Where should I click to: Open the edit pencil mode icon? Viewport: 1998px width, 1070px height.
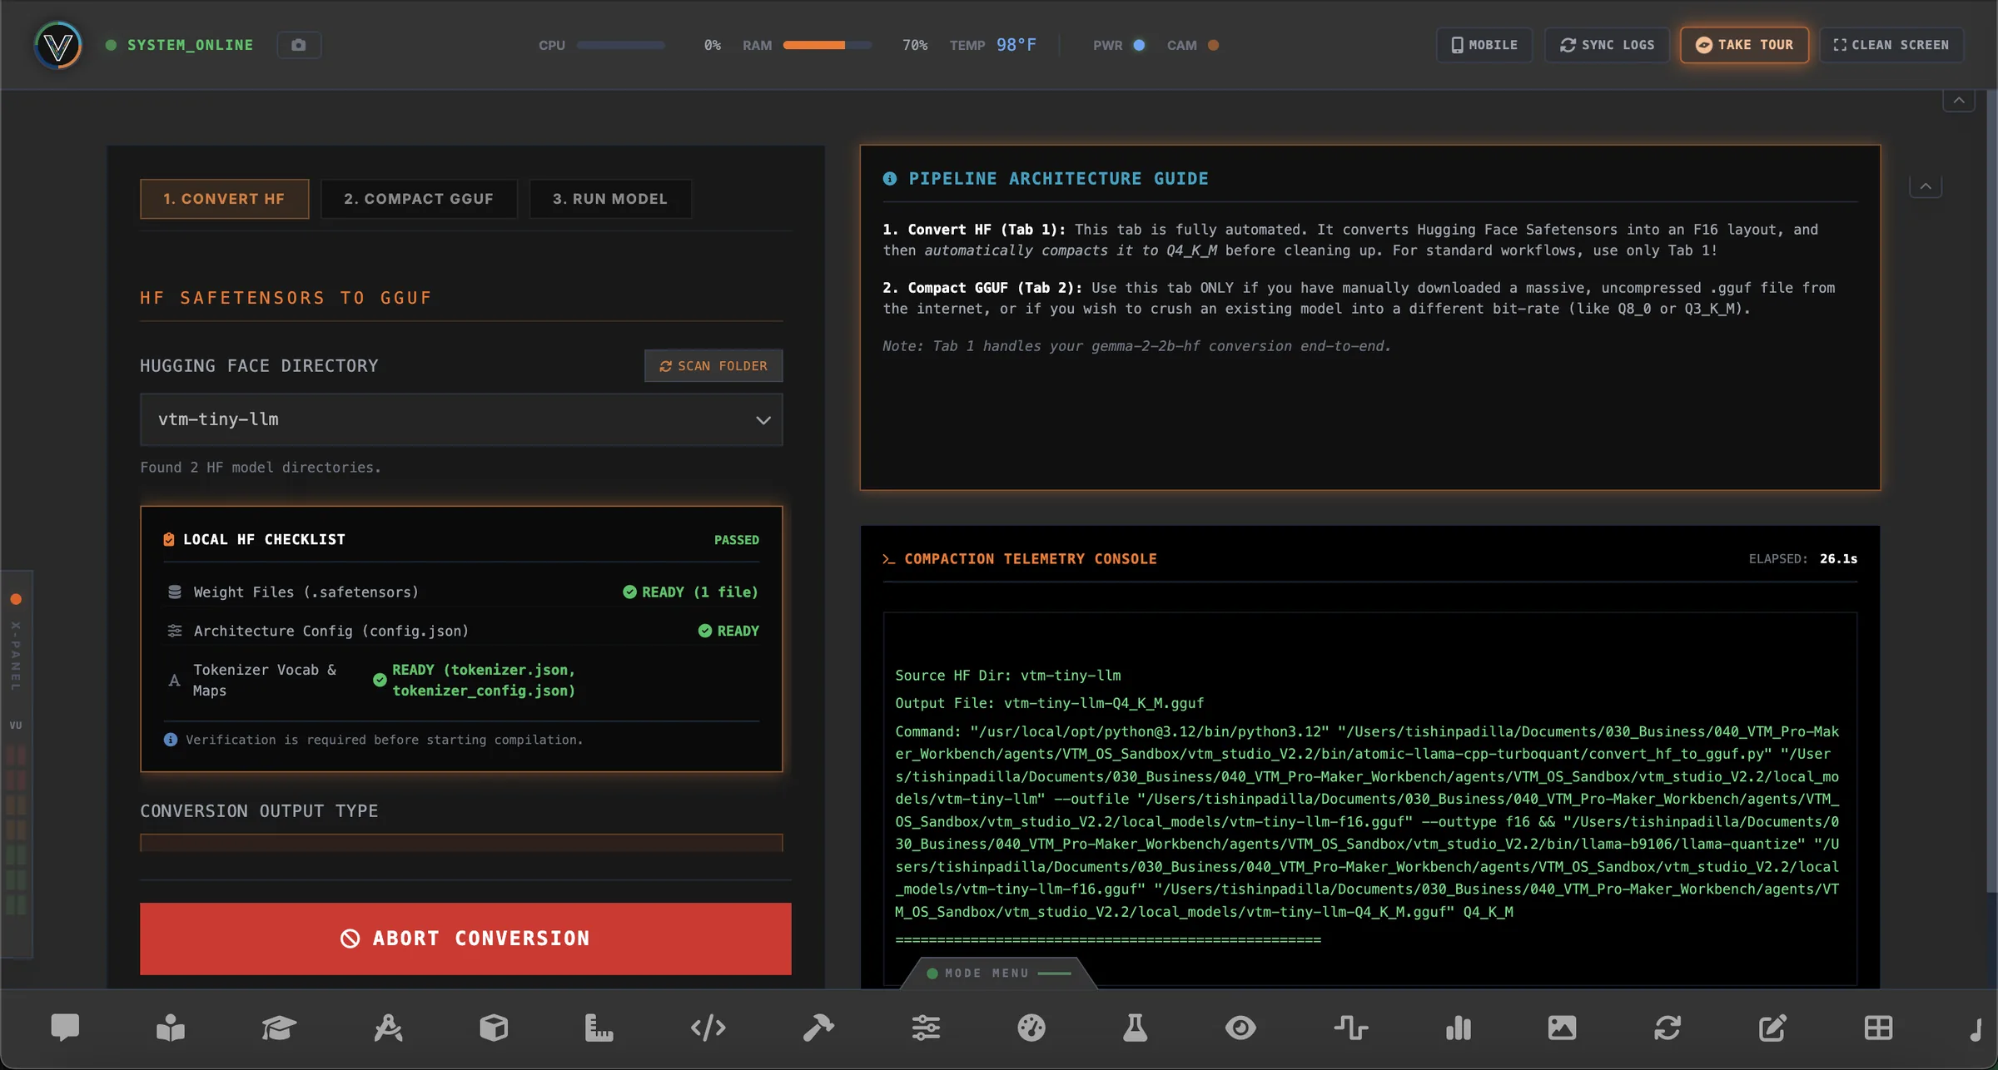pos(1772,1028)
